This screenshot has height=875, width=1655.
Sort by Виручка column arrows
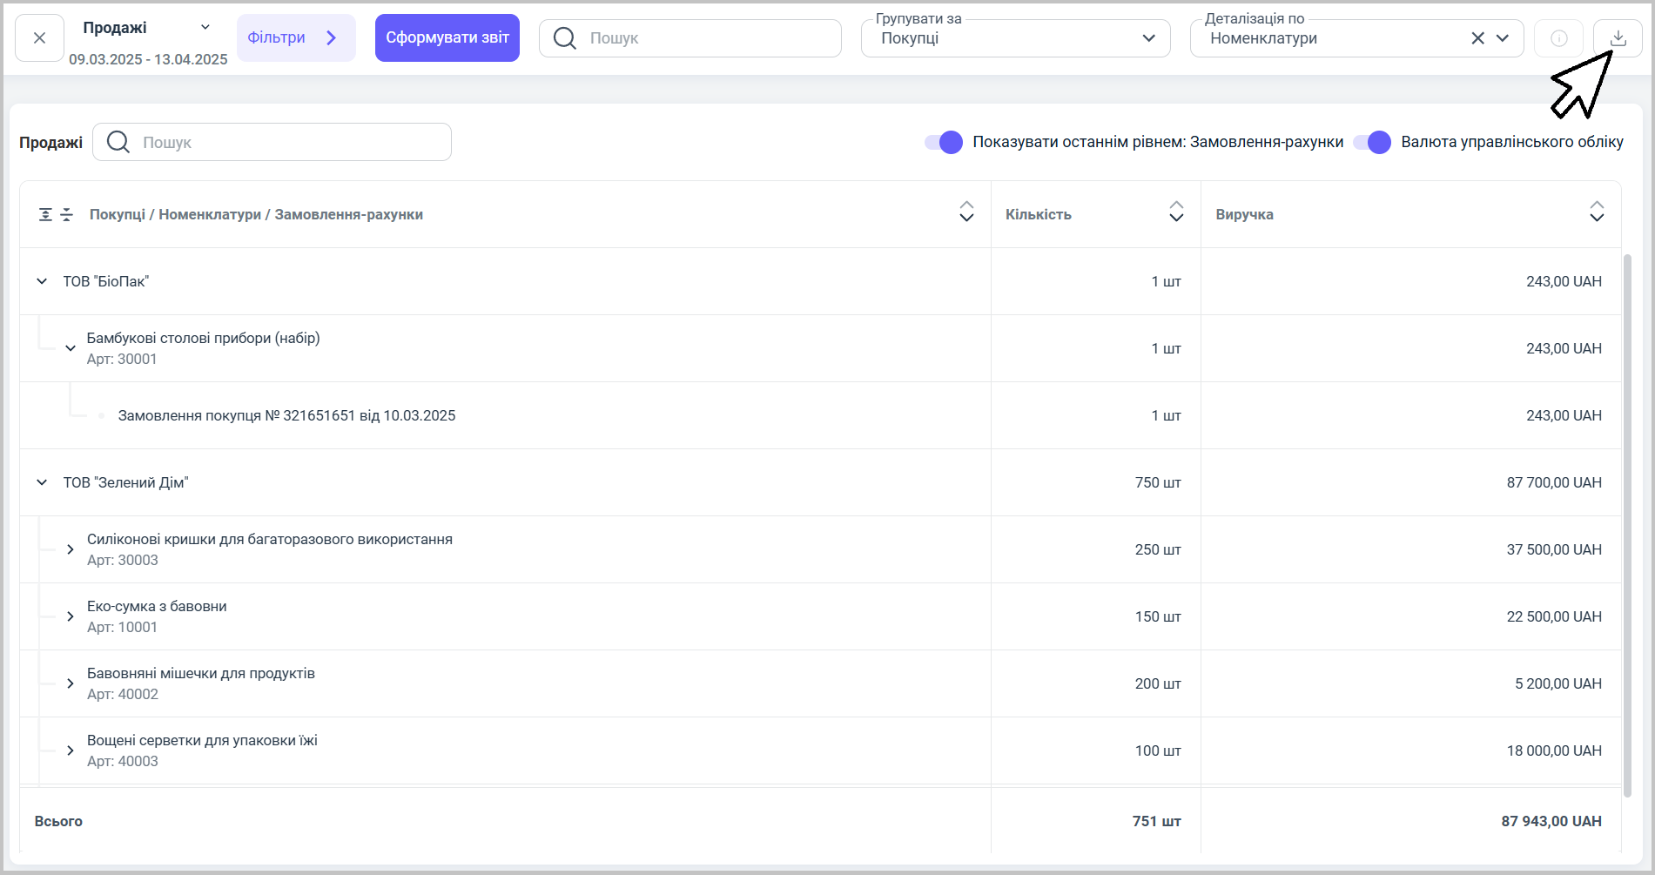click(1596, 212)
